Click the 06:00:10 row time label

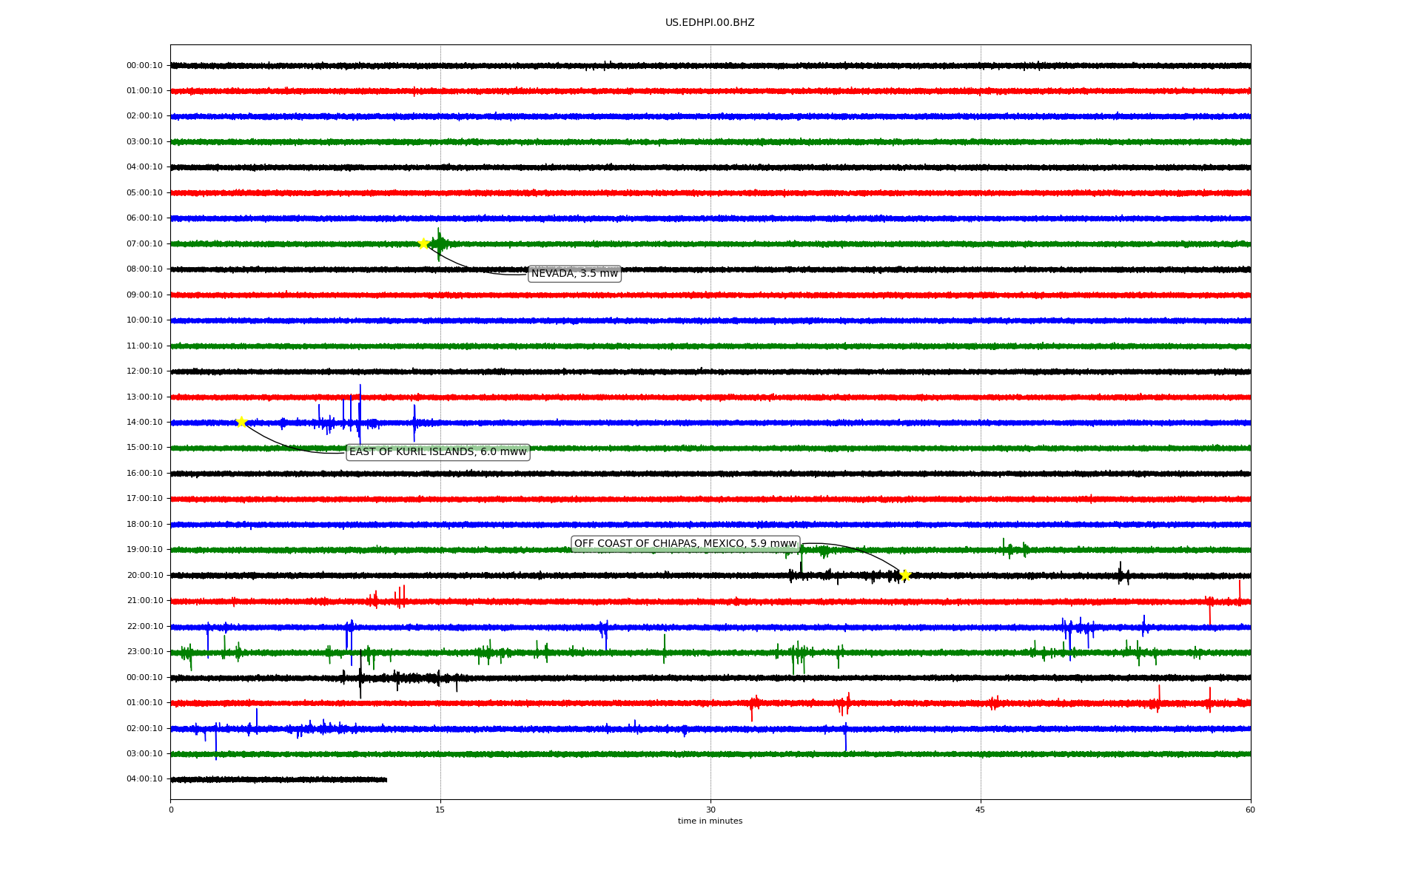point(144,218)
